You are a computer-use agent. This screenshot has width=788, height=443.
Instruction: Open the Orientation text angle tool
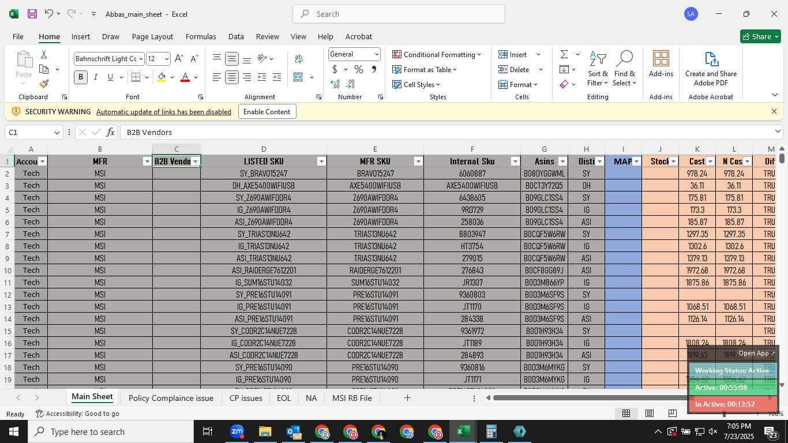[262, 59]
